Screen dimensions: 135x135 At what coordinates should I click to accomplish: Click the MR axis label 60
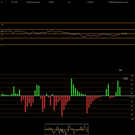(x=132, y=85)
